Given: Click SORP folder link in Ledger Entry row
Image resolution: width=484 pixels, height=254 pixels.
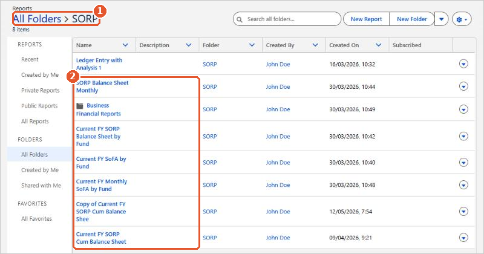Looking at the screenshot, I should pyautogui.click(x=209, y=64).
